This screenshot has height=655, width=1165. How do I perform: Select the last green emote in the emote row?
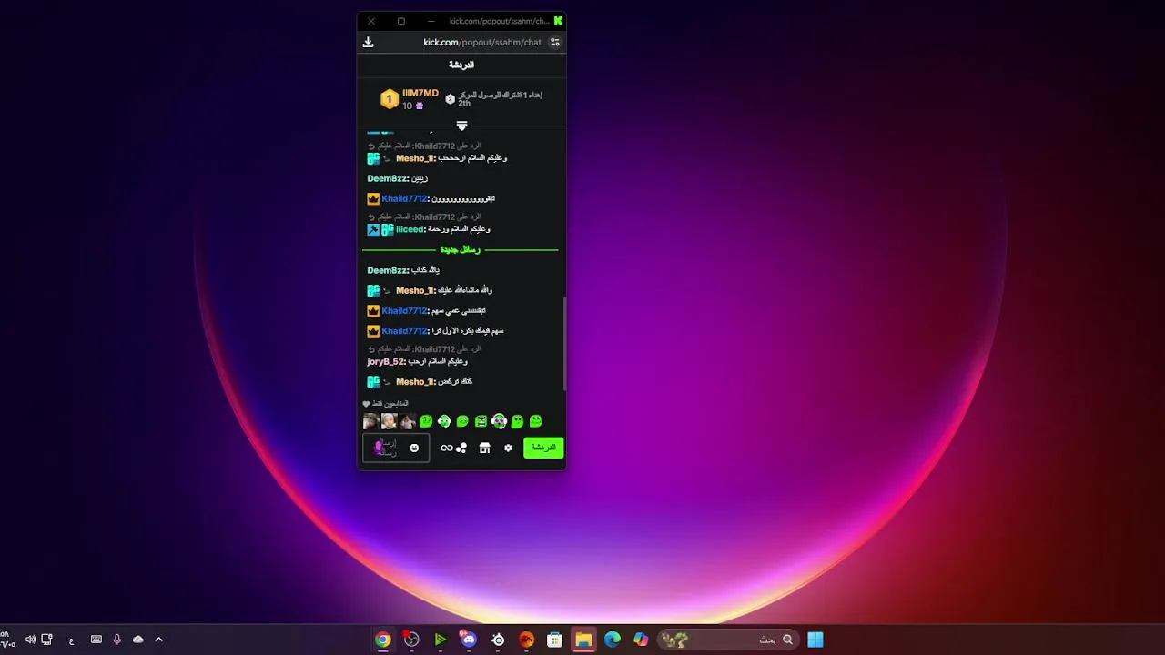536,421
